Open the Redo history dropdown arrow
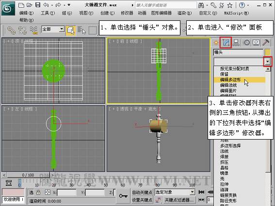Viewport: 275px width, 206px height. pyautogui.click(x=64, y=5)
